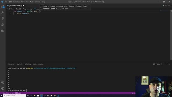This screenshot has width=172, height=97.
Task: Click 'B and E' breadcrumb segment
Action: click(19, 9)
